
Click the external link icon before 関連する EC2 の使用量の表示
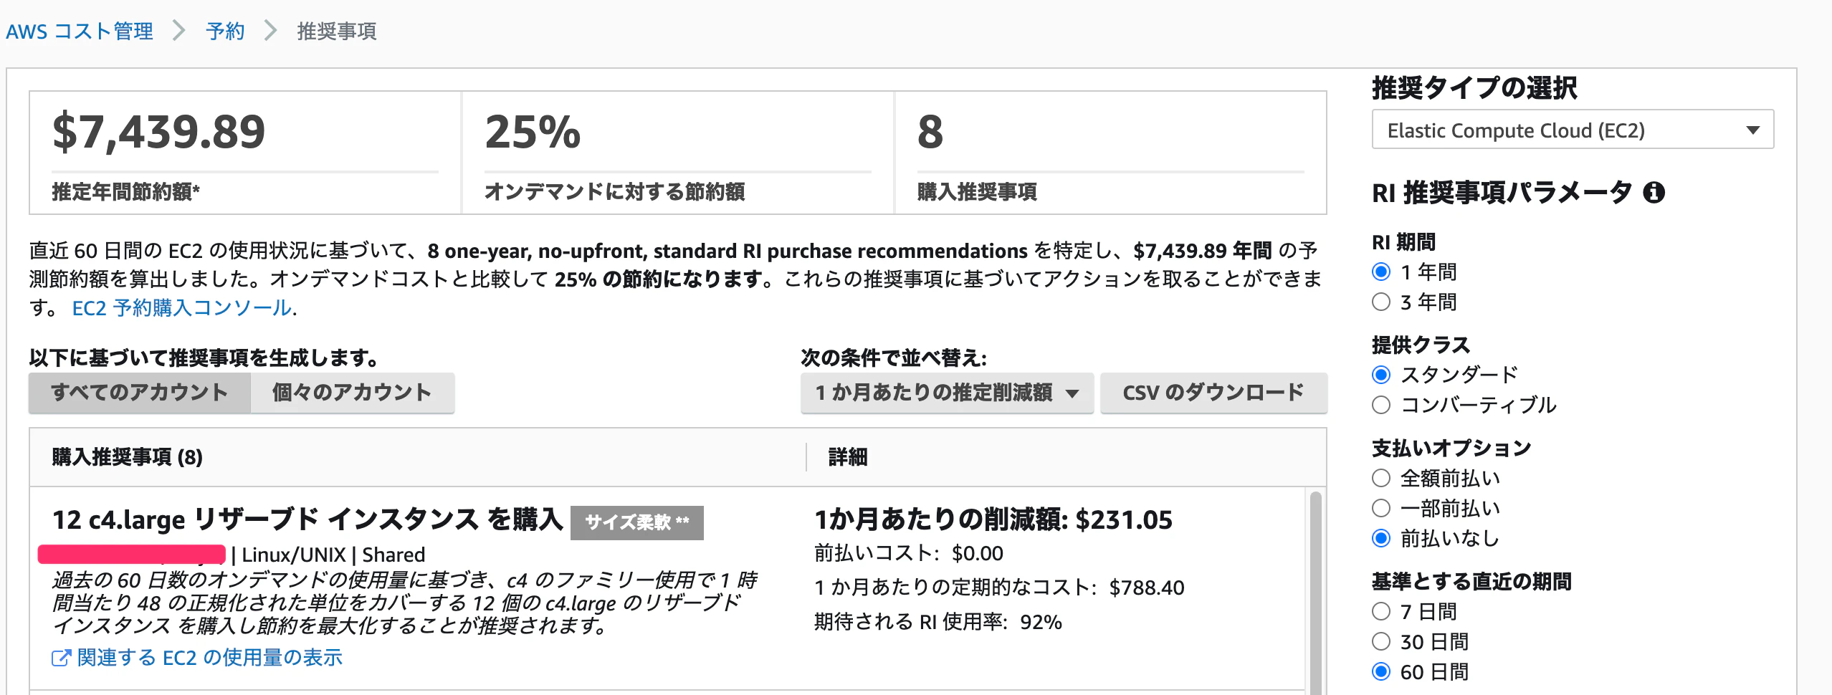(61, 658)
